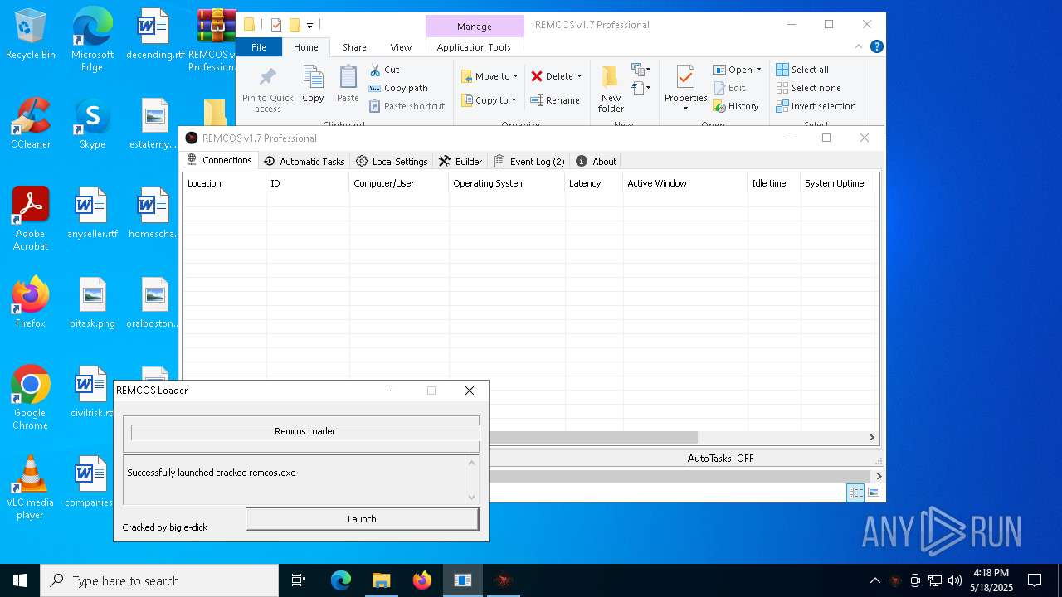Click Invert selection in ribbon
The height and width of the screenshot is (597, 1062).
pyautogui.click(x=816, y=106)
